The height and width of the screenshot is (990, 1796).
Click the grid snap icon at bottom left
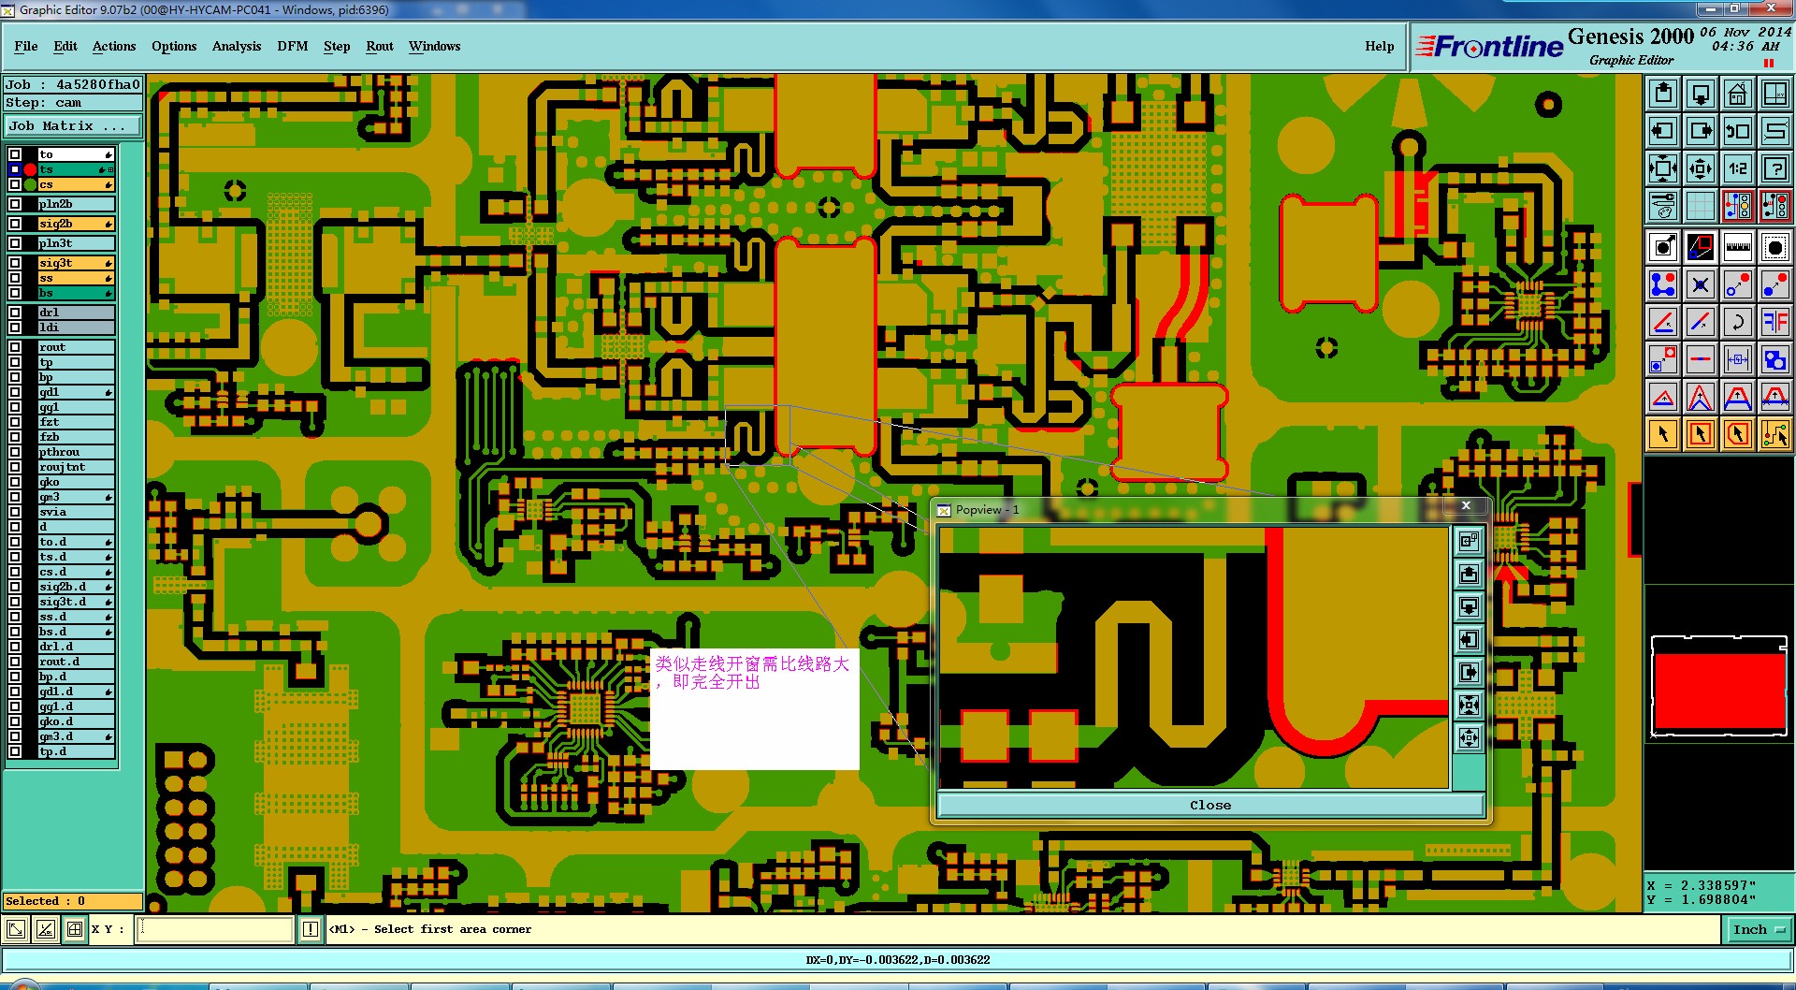point(75,929)
